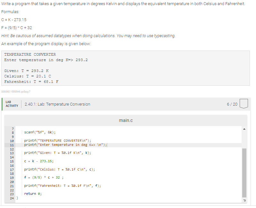Viewport: 256px width, 208px height.
Task: Click the main.c file header
Action: [126, 120]
